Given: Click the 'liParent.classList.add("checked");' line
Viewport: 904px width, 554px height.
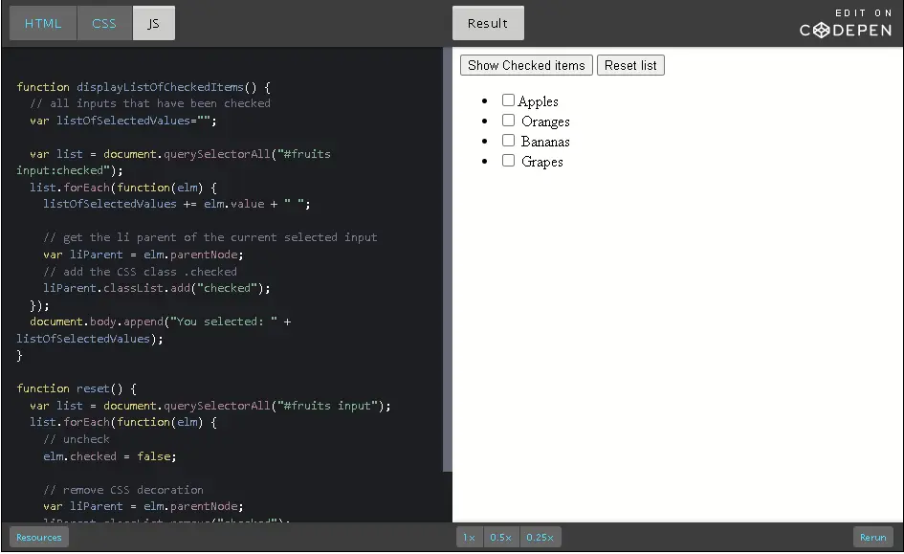Looking at the screenshot, I should pyautogui.click(x=157, y=288).
